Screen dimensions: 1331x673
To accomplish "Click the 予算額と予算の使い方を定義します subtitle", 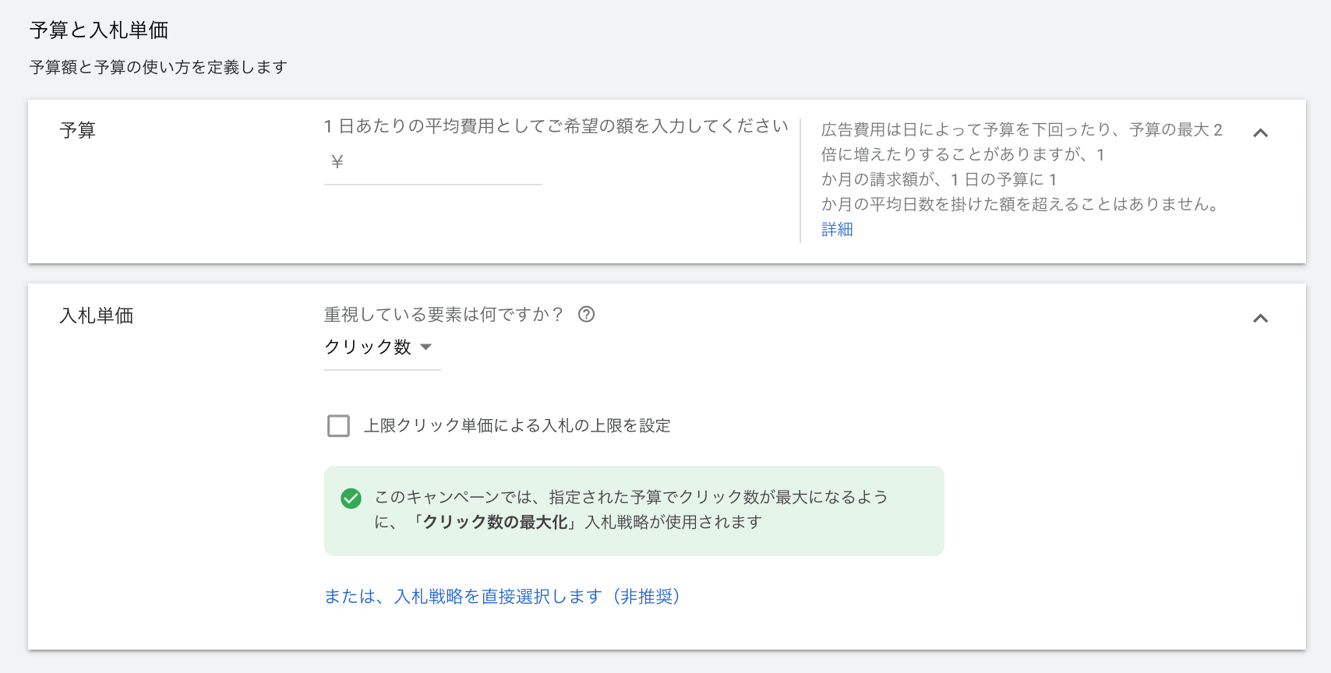I will coord(158,68).
